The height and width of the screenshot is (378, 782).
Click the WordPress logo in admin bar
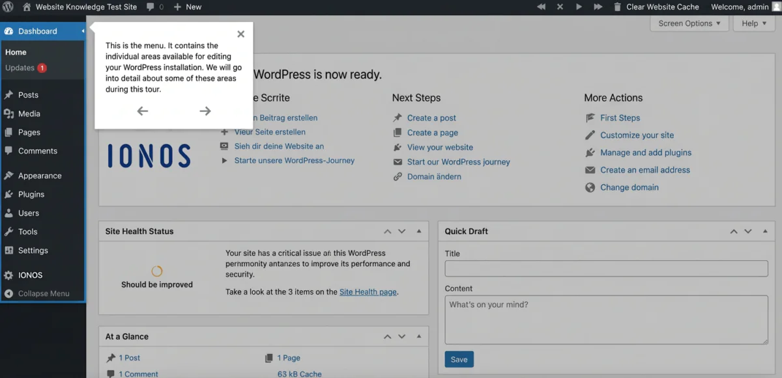(x=8, y=7)
